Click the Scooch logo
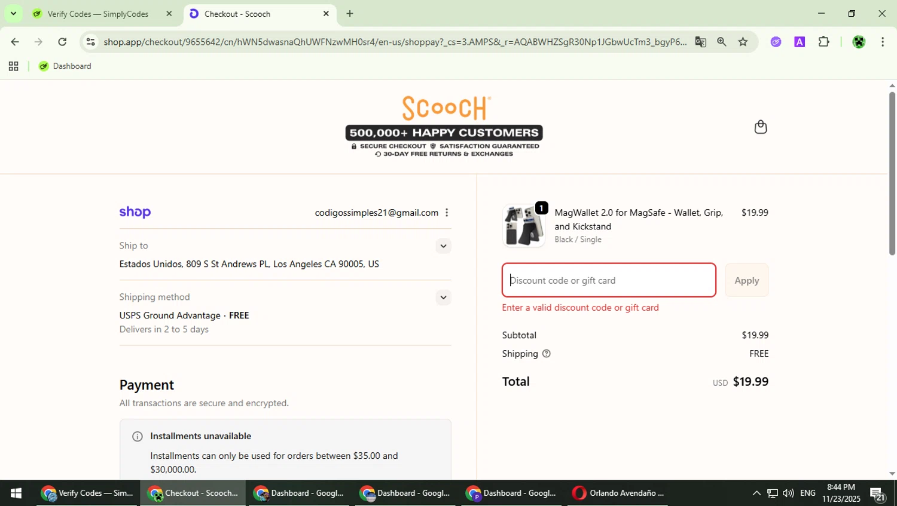The image size is (897, 506). coord(446,108)
